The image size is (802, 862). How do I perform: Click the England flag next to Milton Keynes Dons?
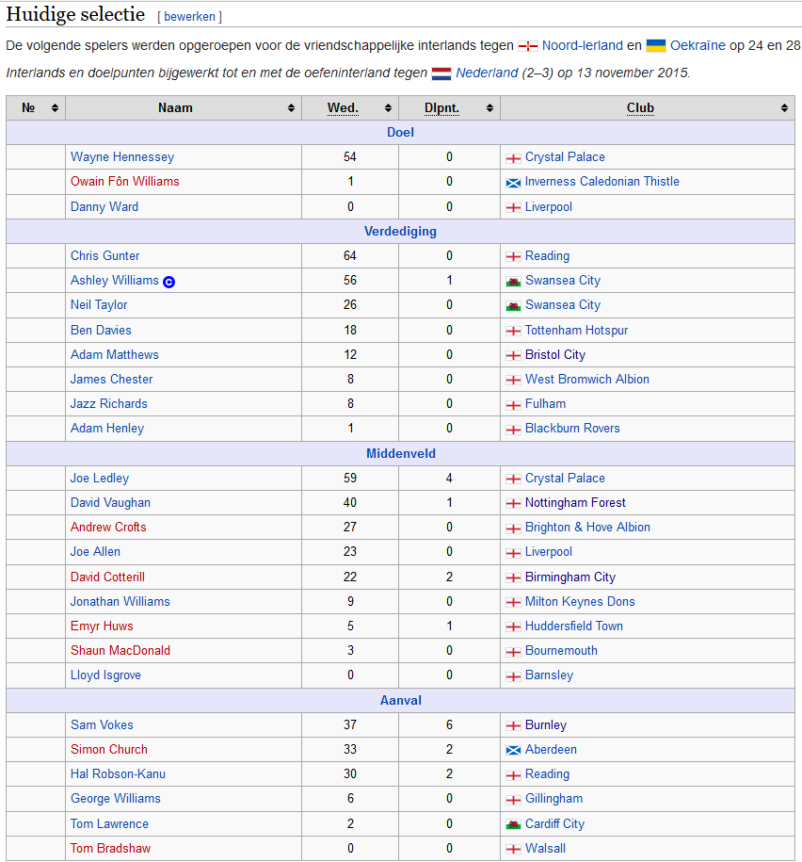[x=513, y=603]
